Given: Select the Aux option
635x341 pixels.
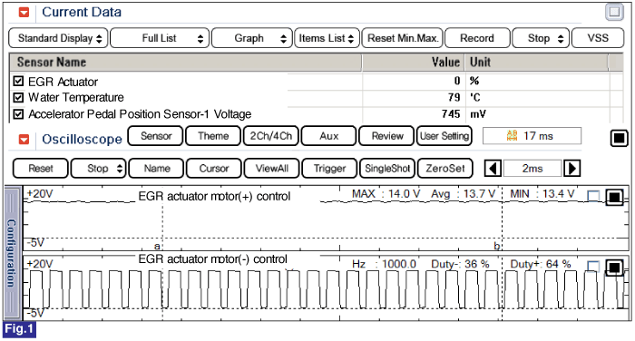Looking at the screenshot, I should (x=328, y=136).
